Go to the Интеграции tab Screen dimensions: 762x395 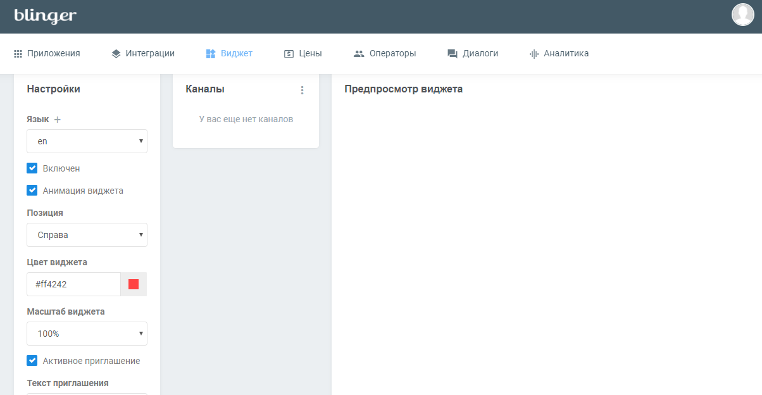tap(143, 54)
